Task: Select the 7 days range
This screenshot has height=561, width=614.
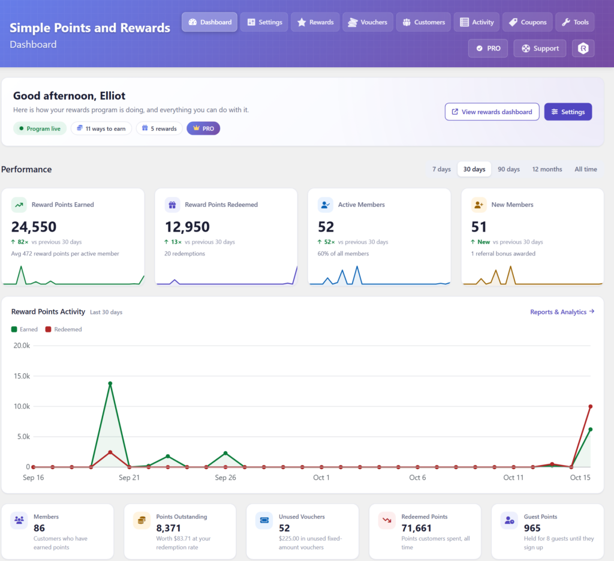Action: pyautogui.click(x=441, y=169)
